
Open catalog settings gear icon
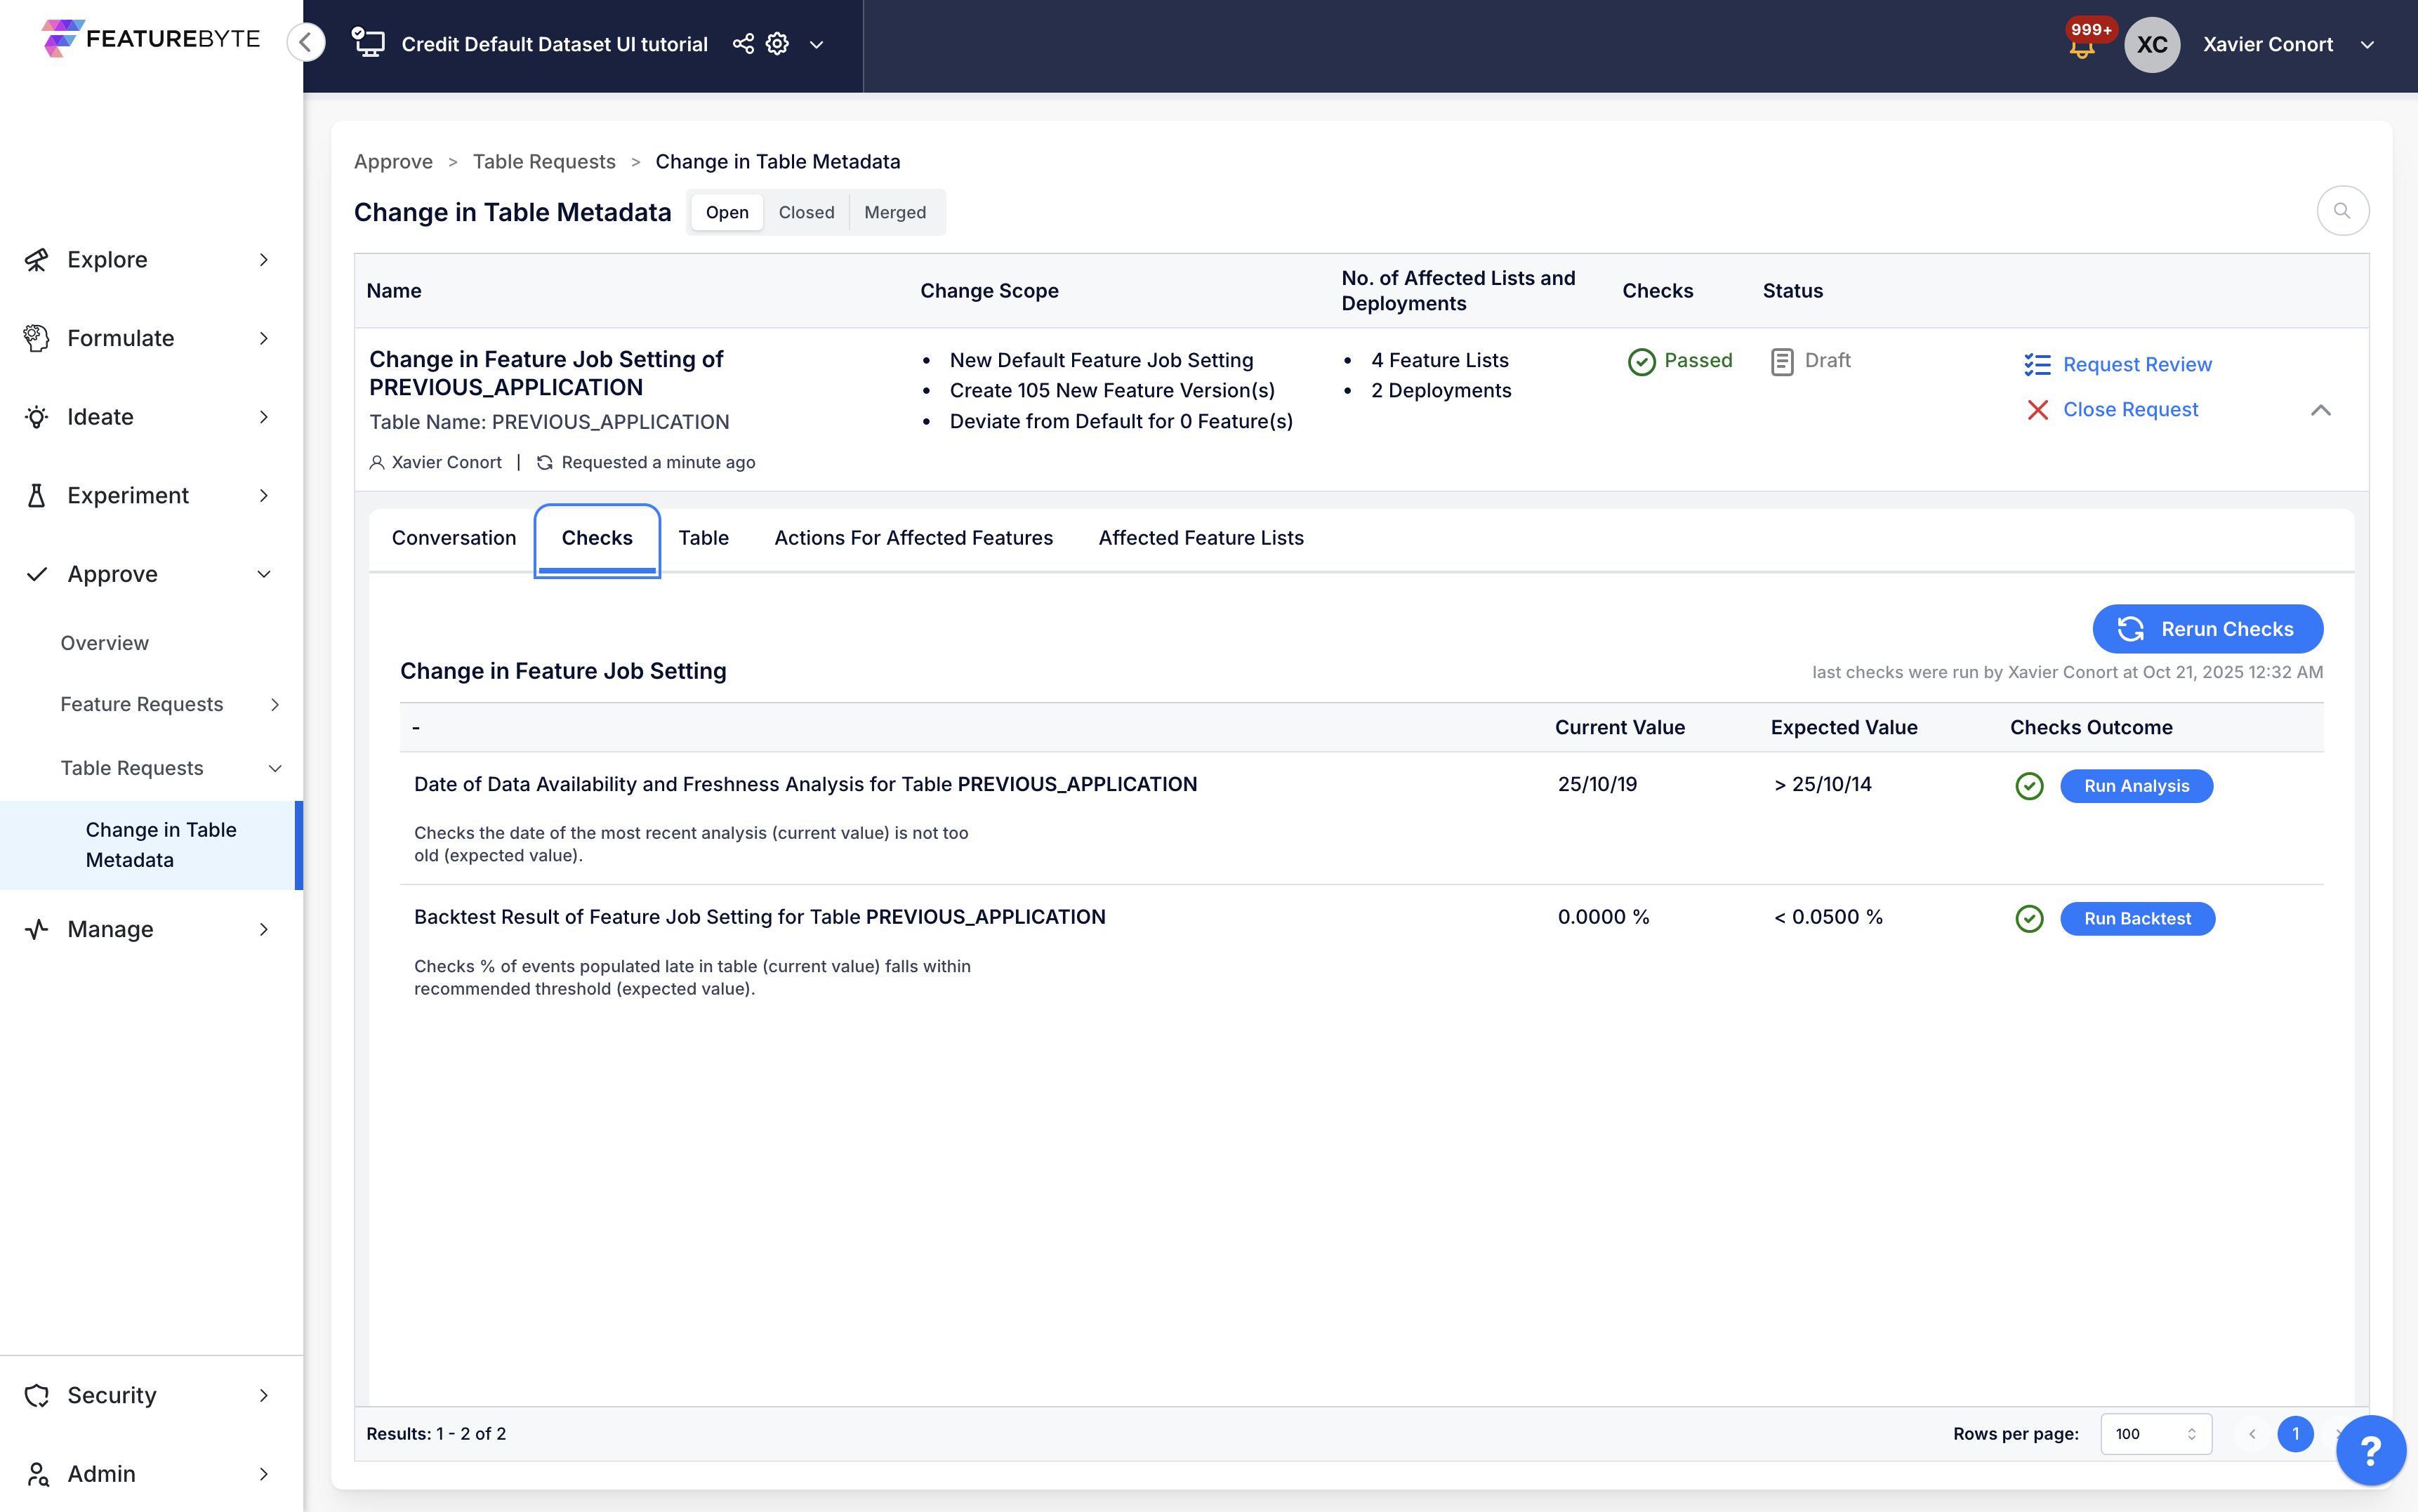(x=777, y=44)
